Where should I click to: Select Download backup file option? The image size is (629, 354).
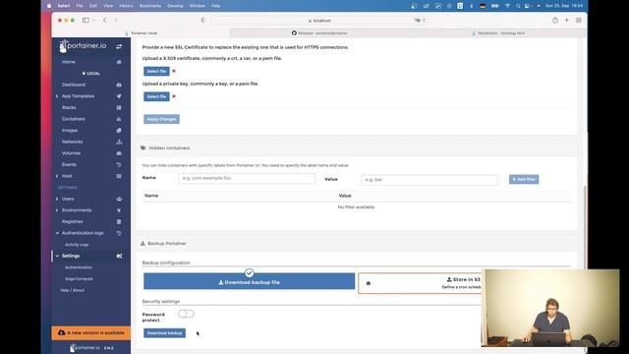click(249, 281)
